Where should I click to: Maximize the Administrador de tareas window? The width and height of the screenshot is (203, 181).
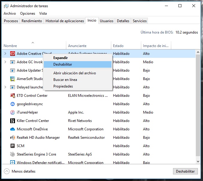[180, 6]
